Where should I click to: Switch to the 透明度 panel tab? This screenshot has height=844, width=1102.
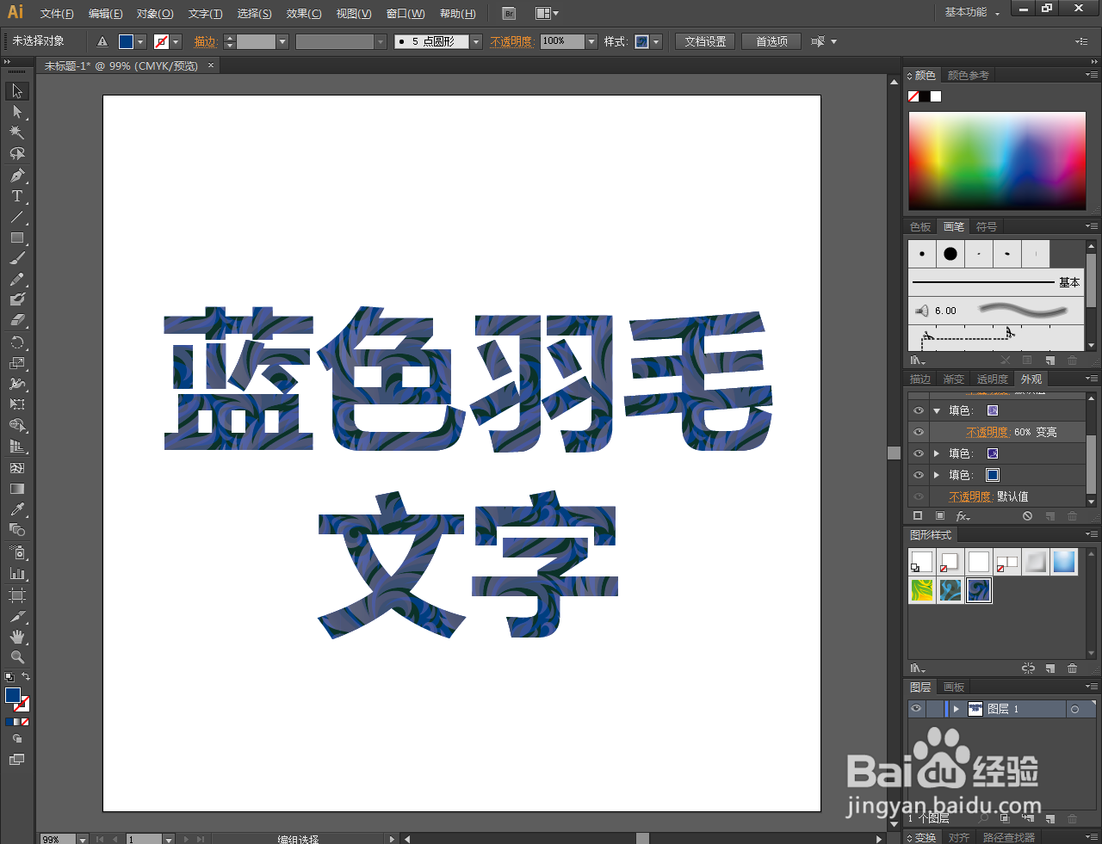tap(992, 379)
